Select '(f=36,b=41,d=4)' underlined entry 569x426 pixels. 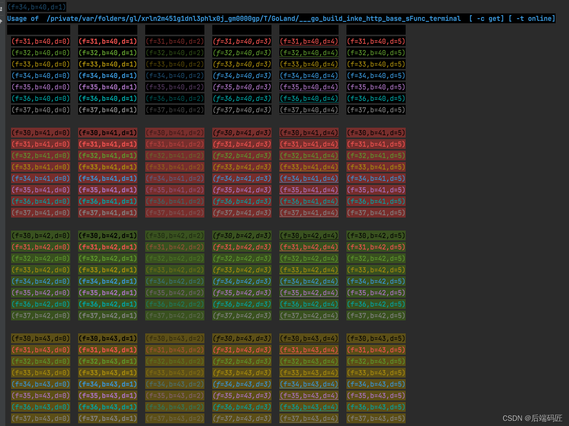(x=309, y=201)
